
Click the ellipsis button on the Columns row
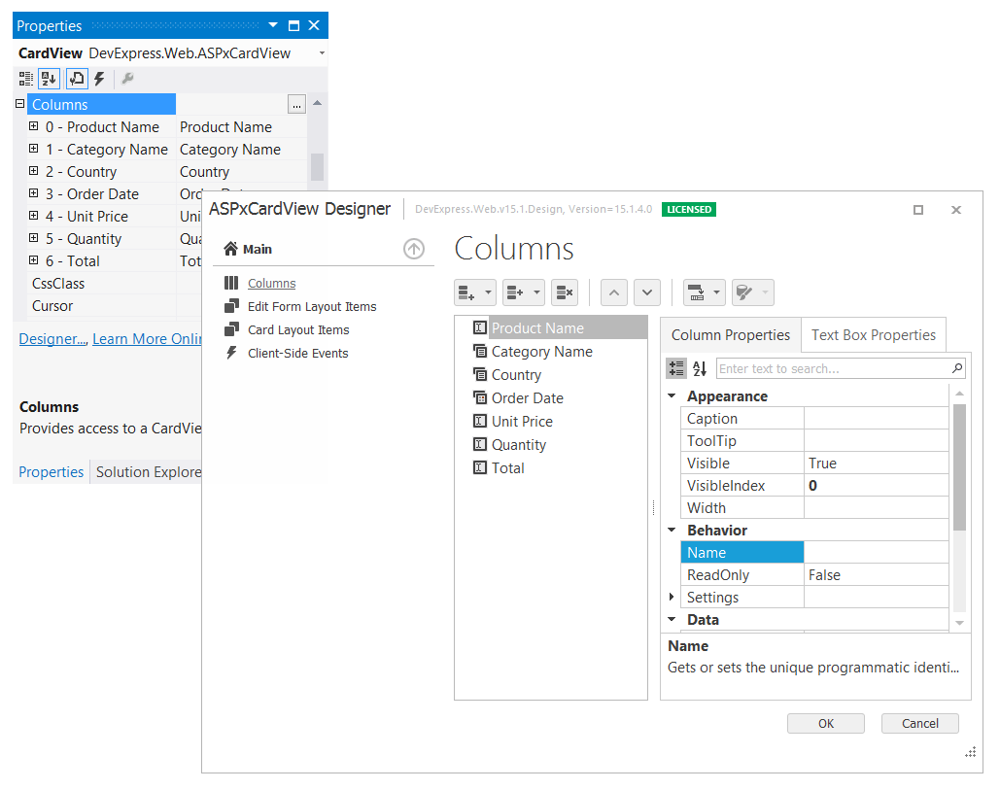click(x=296, y=105)
